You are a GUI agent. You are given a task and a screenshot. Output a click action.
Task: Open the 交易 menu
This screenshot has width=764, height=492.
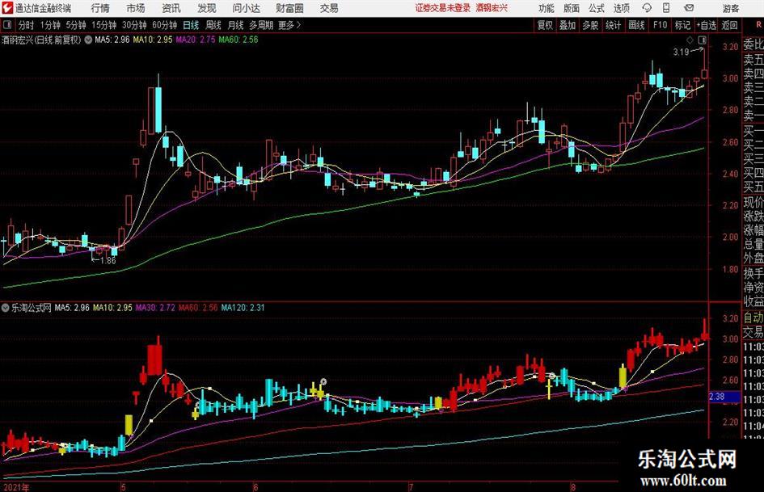pos(329,8)
